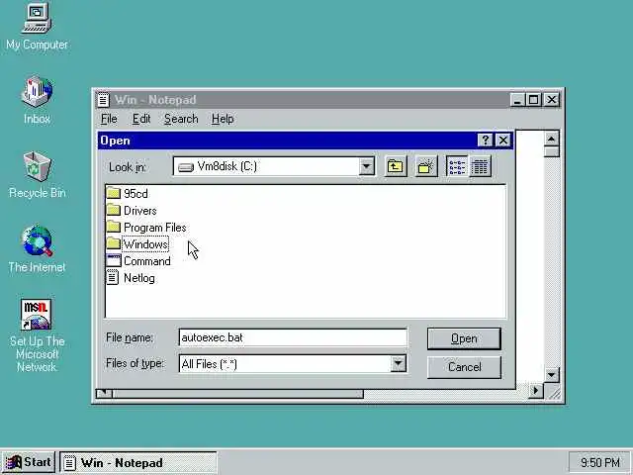This screenshot has width=633, height=475.
Task: Click the Cancel button
Action: [464, 367]
